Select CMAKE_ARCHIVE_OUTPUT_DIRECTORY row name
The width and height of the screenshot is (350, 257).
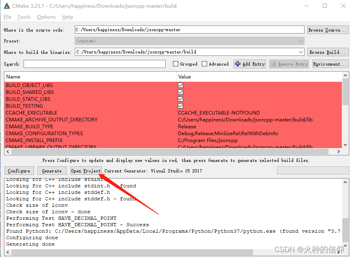pyautogui.click(x=52, y=120)
